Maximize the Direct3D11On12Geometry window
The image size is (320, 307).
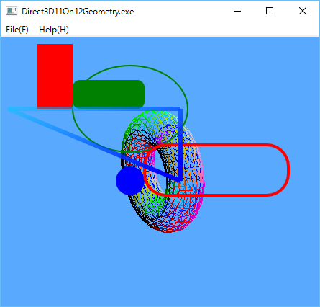coord(270,11)
